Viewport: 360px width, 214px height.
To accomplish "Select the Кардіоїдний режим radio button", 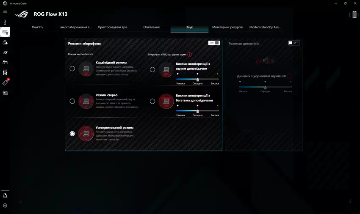I will (x=72, y=69).
